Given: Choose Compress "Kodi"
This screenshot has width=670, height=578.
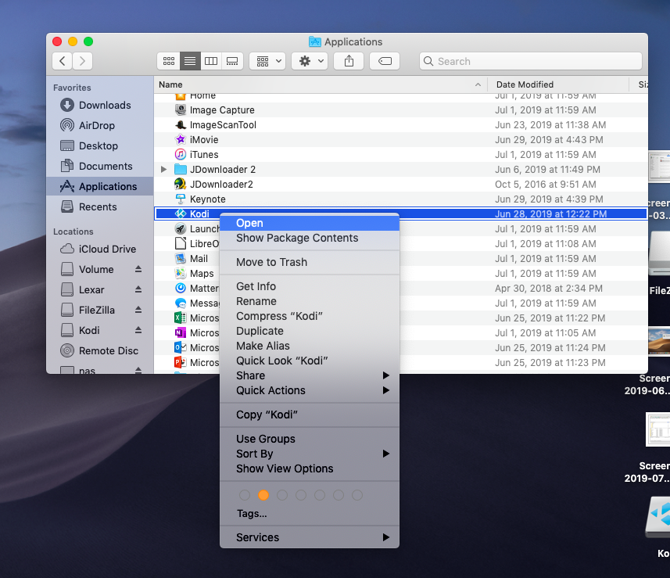Looking at the screenshot, I should [x=310, y=316].
